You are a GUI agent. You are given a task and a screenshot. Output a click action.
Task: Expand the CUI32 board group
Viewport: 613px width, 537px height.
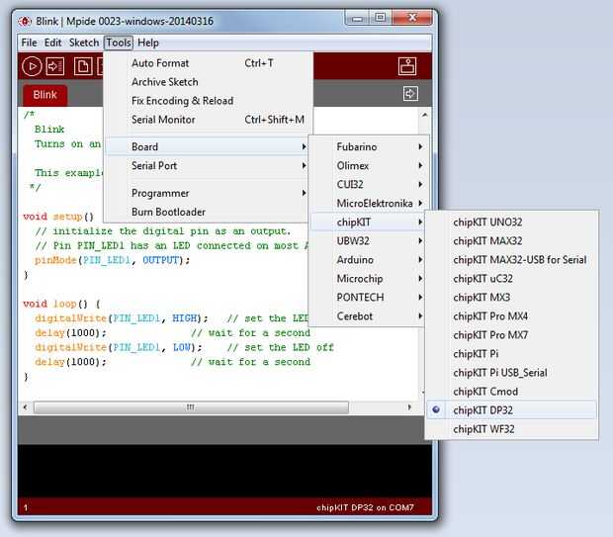tap(369, 184)
